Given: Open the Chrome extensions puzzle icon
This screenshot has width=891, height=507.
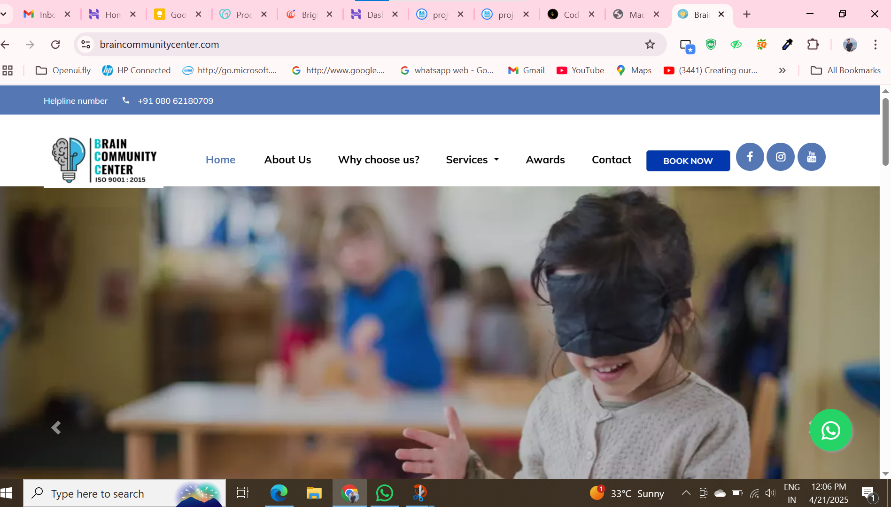Looking at the screenshot, I should (x=813, y=45).
